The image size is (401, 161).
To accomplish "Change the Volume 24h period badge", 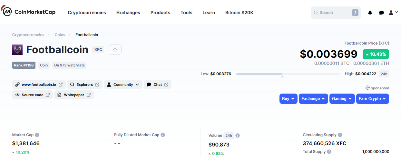I will 229,136.
